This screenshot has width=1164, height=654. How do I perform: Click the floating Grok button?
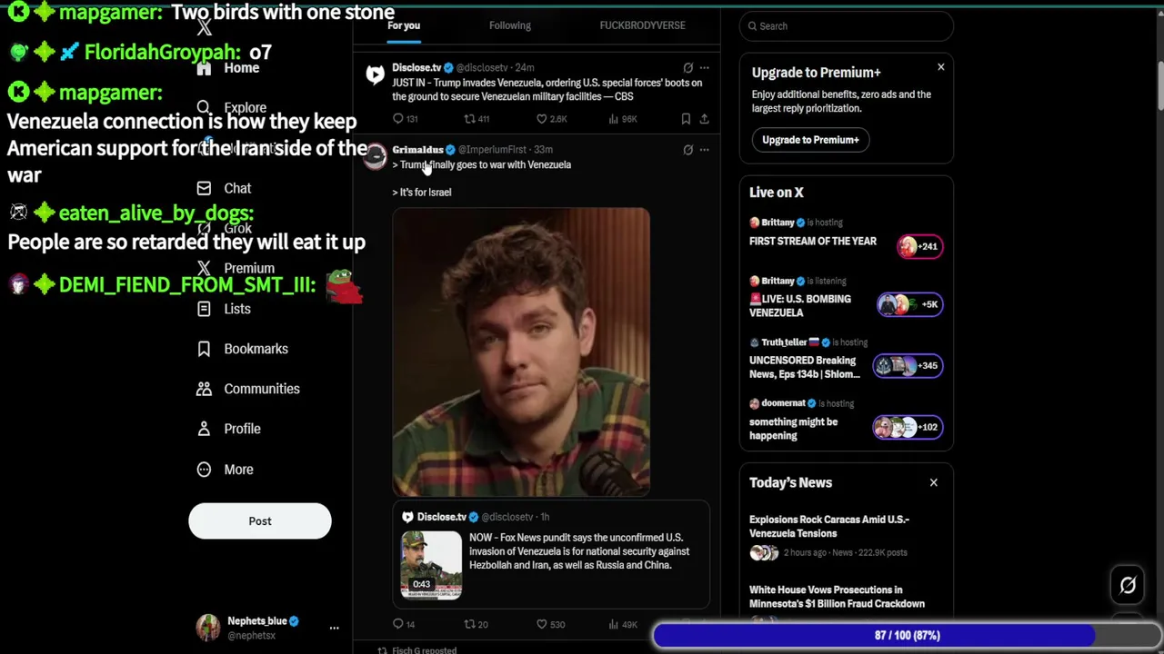pyautogui.click(x=1128, y=586)
